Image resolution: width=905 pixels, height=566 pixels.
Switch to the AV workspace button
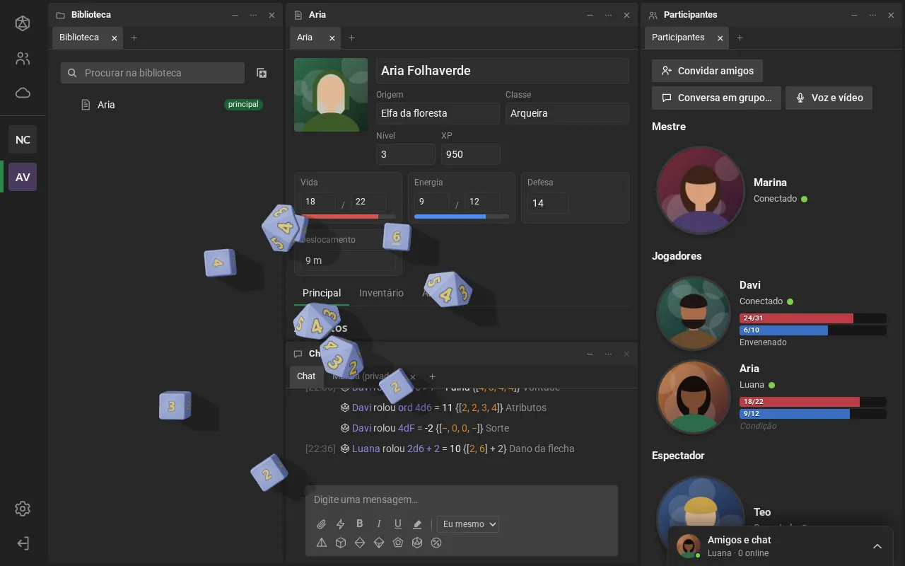(x=23, y=177)
